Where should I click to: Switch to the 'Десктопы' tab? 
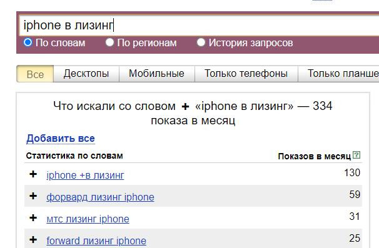click(86, 74)
